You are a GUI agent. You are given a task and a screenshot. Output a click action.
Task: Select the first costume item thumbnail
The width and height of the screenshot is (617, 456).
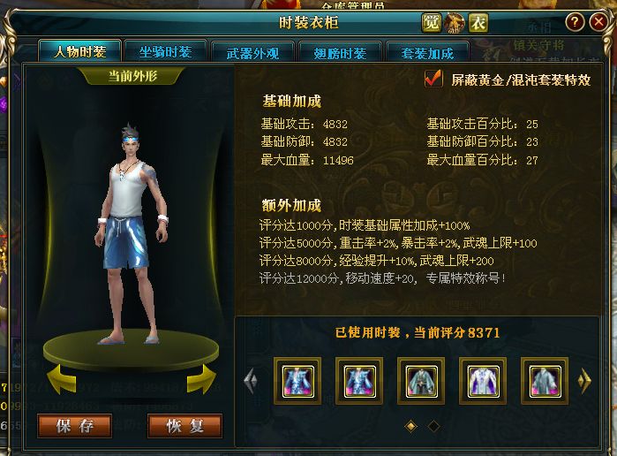(x=297, y=381)
